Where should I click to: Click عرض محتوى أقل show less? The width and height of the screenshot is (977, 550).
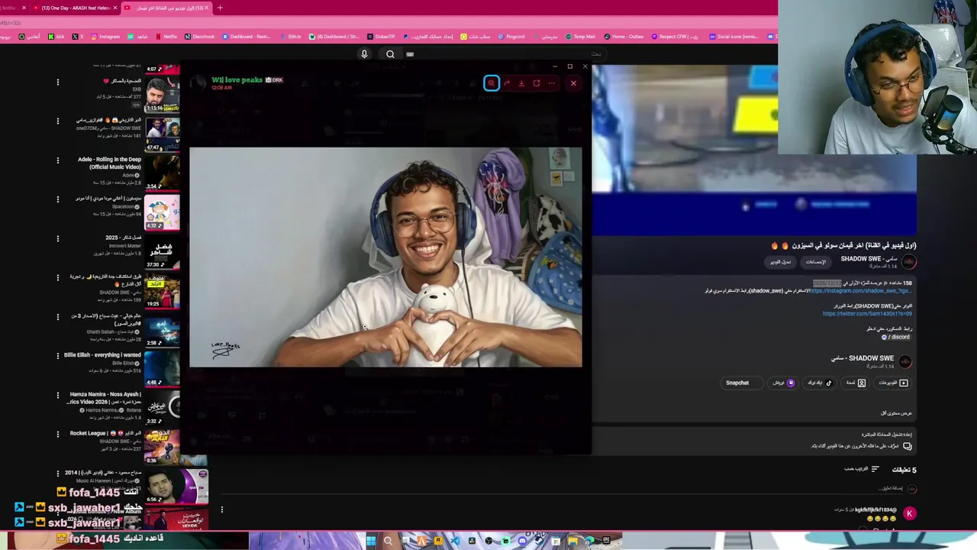pyautogui.click(x=897, y=412)
